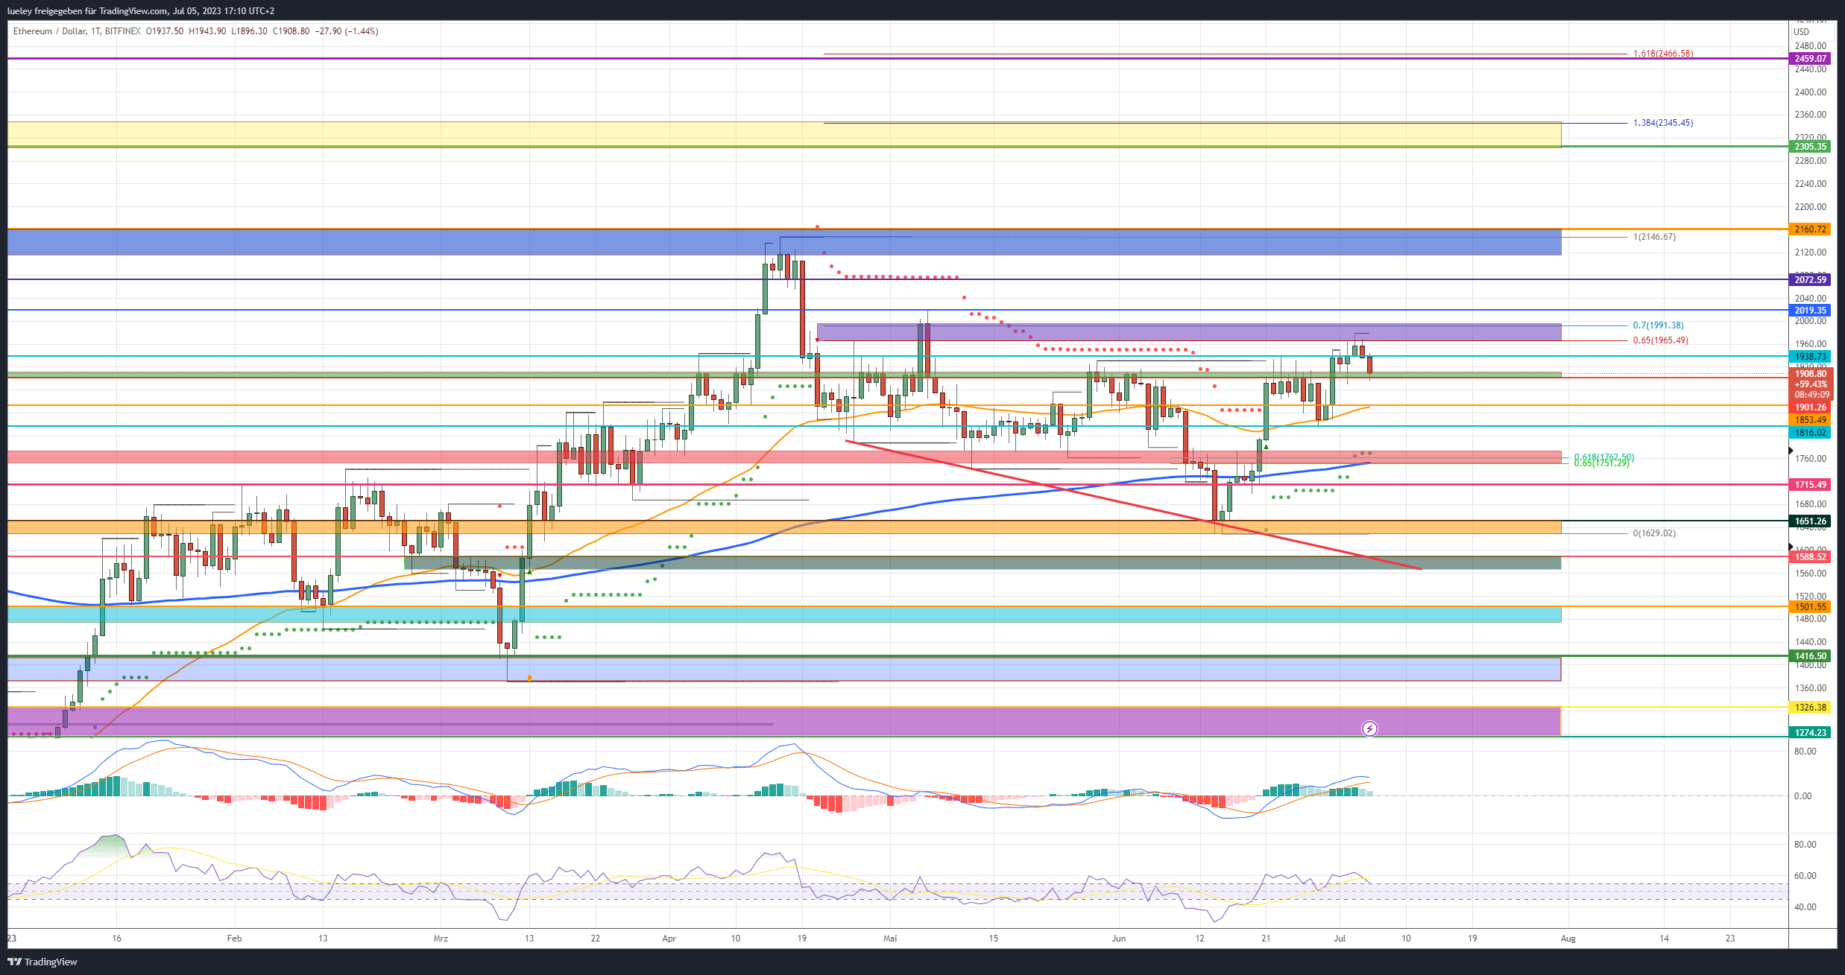Click the red Fibonacci 0.65(1965.49) label
Screen dimensions: 1845x975
point(1660,340)
